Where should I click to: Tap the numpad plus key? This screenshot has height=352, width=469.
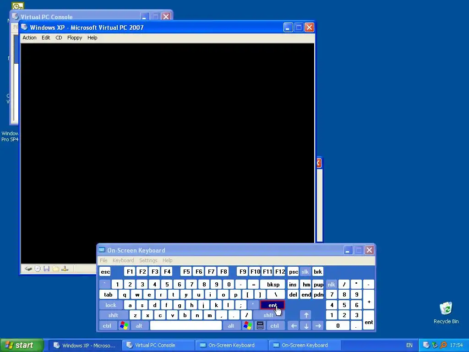click(369, 300)
